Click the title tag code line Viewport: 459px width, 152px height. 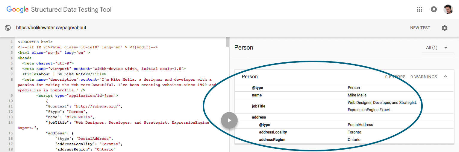64,74
